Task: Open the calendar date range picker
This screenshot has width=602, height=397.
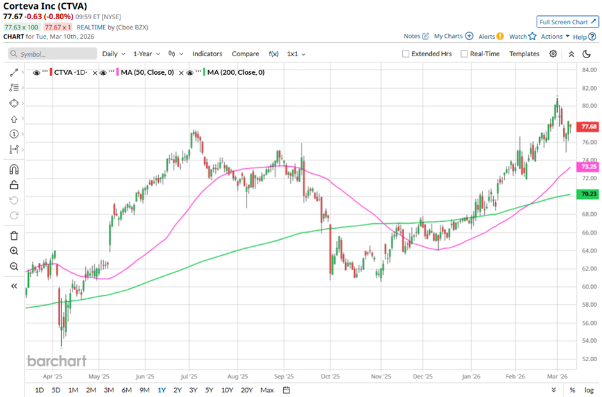Action: (x=286, y=390)
